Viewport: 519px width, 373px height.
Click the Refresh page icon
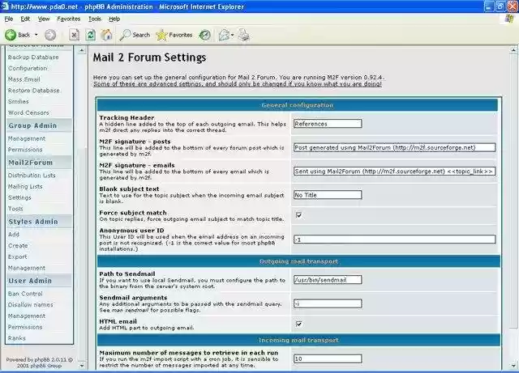[x=90, y=35]
